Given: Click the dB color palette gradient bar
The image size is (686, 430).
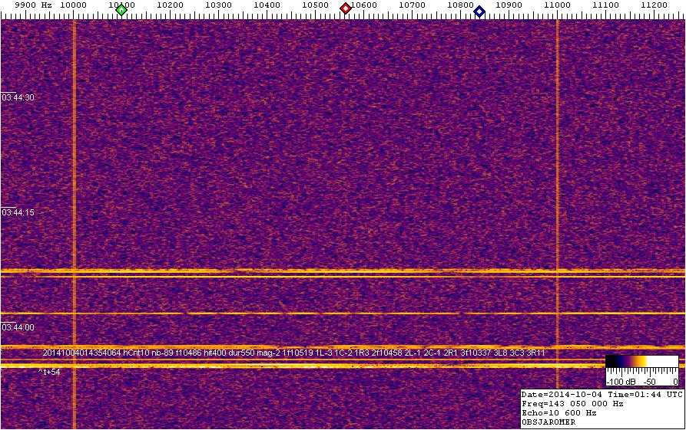Looking at the screenshot, I should pyautogui.click(x=641, y=360).
